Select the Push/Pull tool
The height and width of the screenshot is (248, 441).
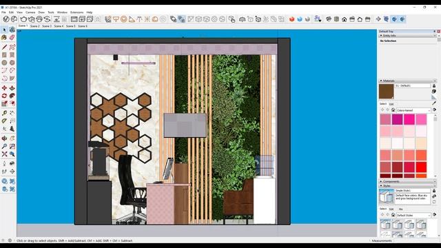(x=12, y=88)
